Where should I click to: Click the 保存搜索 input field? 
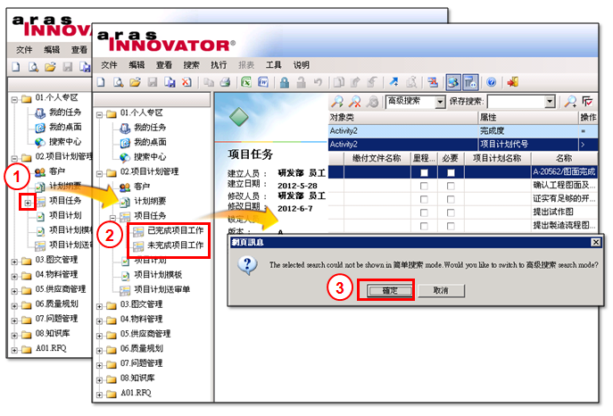[516, 102]
